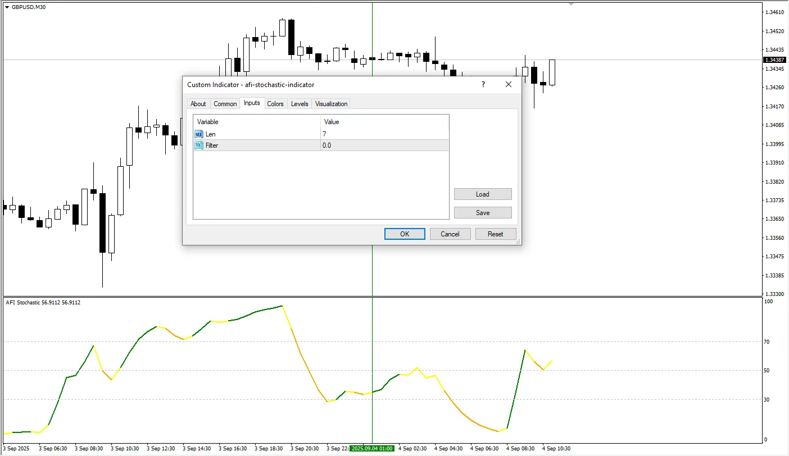The height and width of the screenshot is (456, 789).
Task: Select the Visualization tab
Action: 330,103
